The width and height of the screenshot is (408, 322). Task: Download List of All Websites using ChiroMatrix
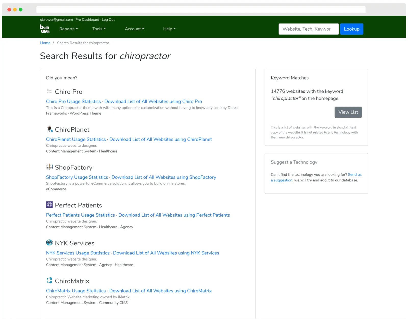click(160, 291)
